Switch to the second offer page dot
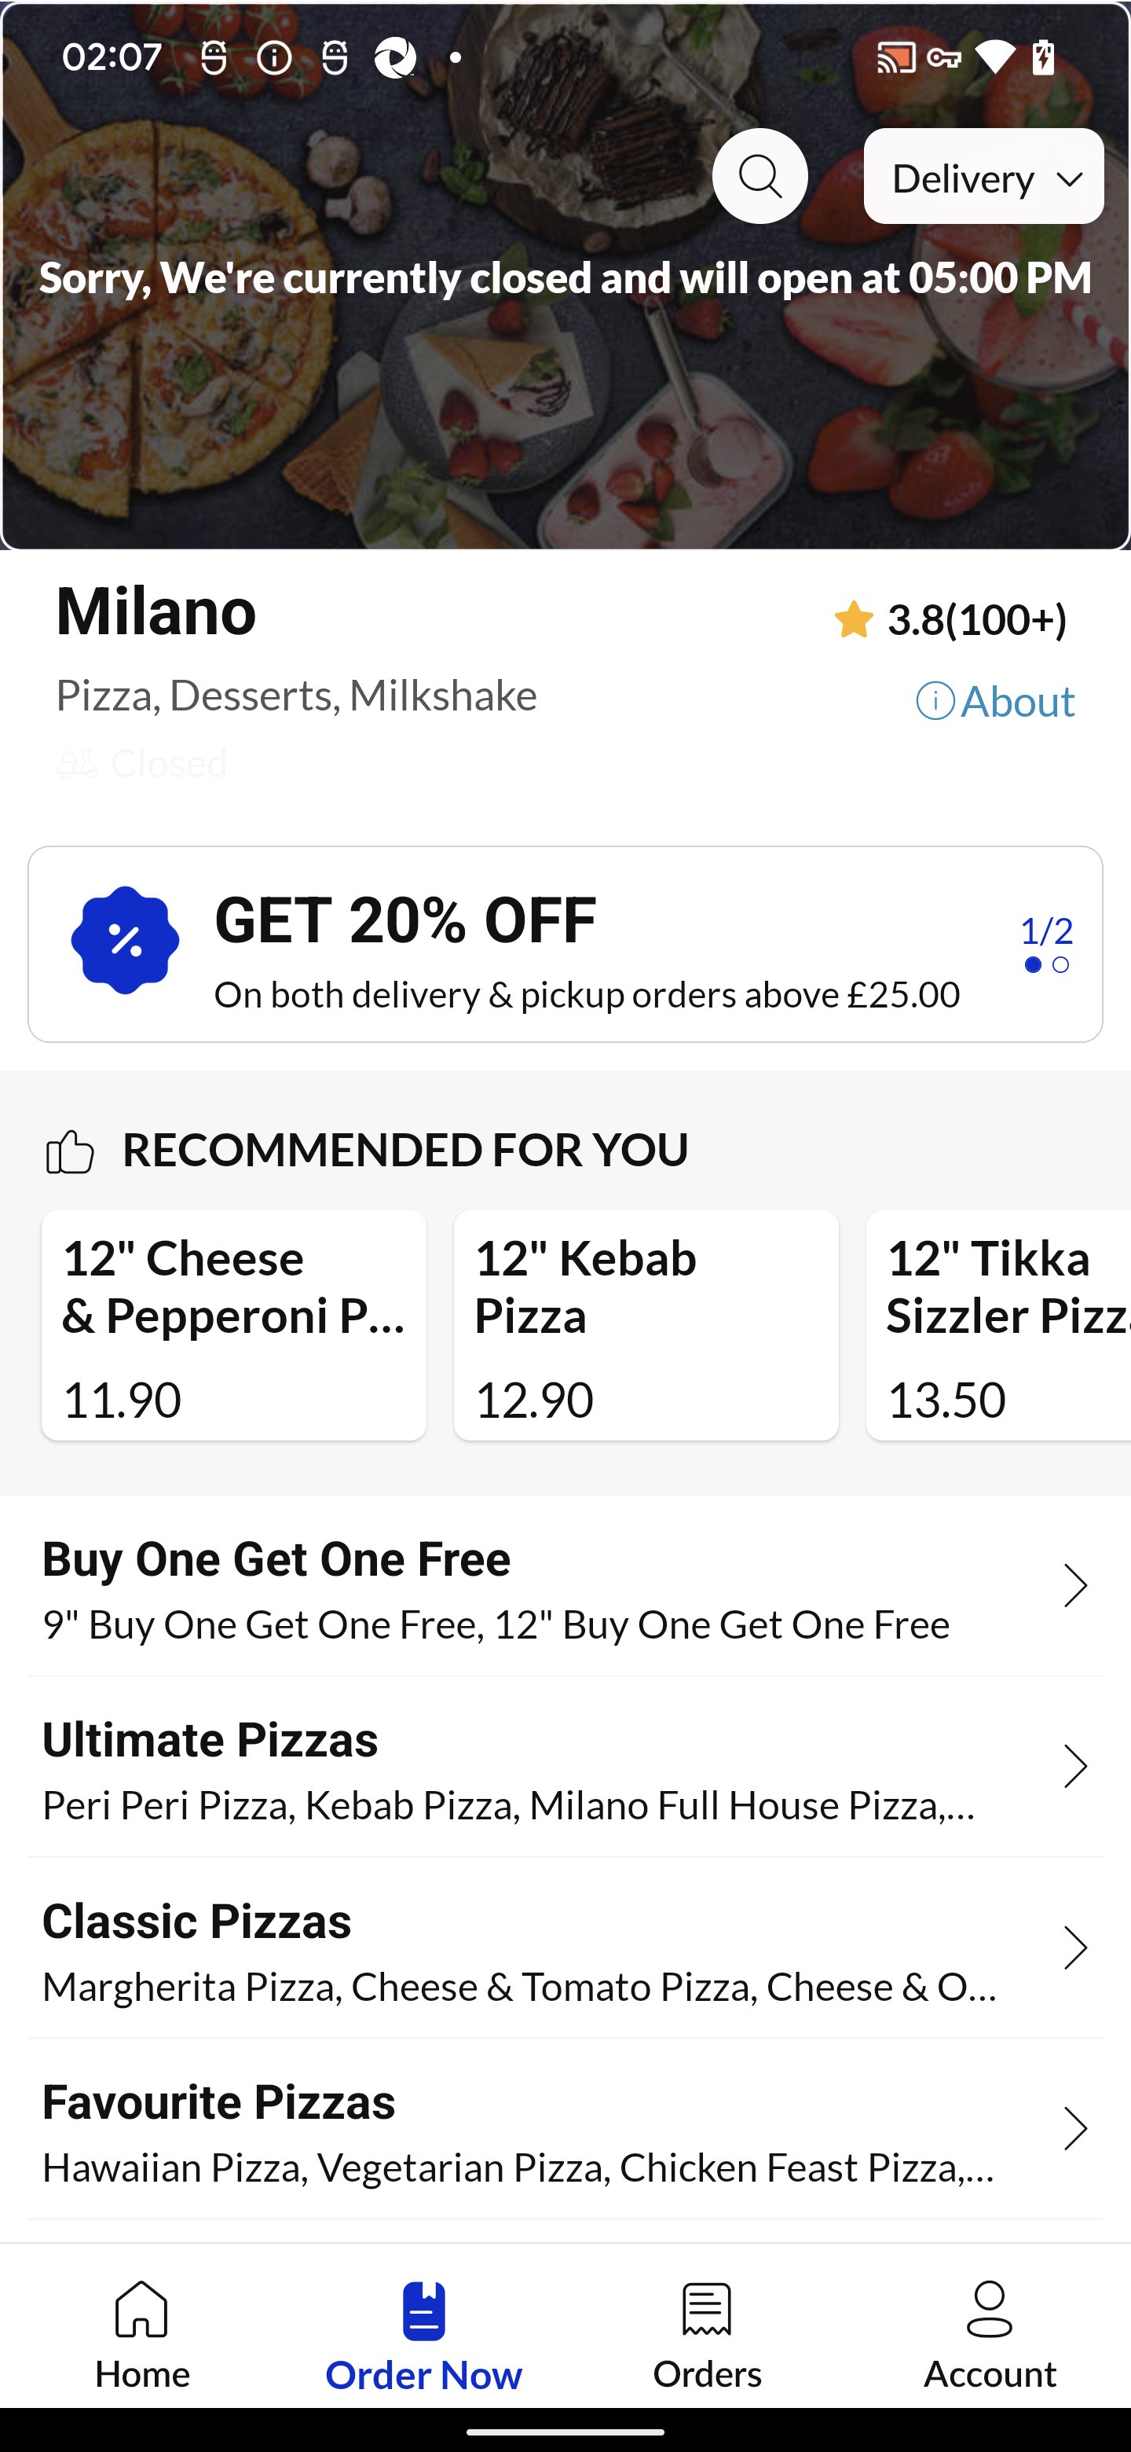The height and width of the screenshot is (2452, 1131). [x=1060, y=965]
